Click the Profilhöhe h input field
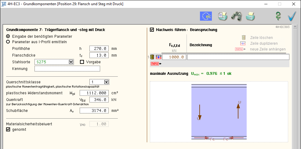The height and width of the screenshot is (149, 301). 99,49
